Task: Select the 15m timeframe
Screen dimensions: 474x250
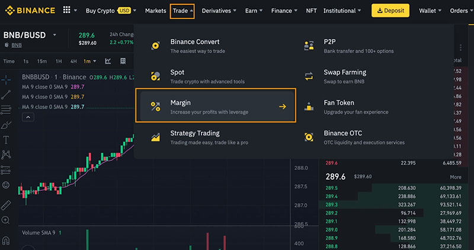Action: coord(41,61)
